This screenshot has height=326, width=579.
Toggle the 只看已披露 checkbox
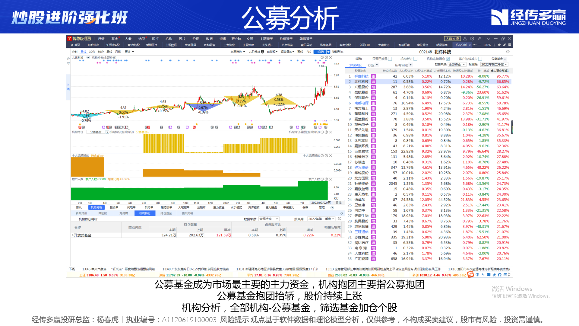pos(390,59)
